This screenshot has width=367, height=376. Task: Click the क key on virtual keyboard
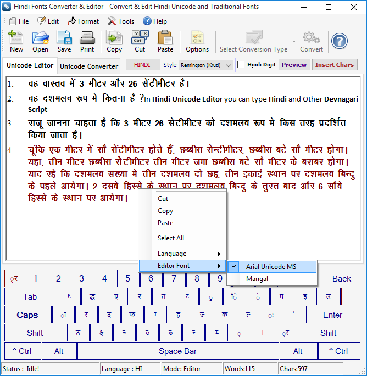click(225, 315)
